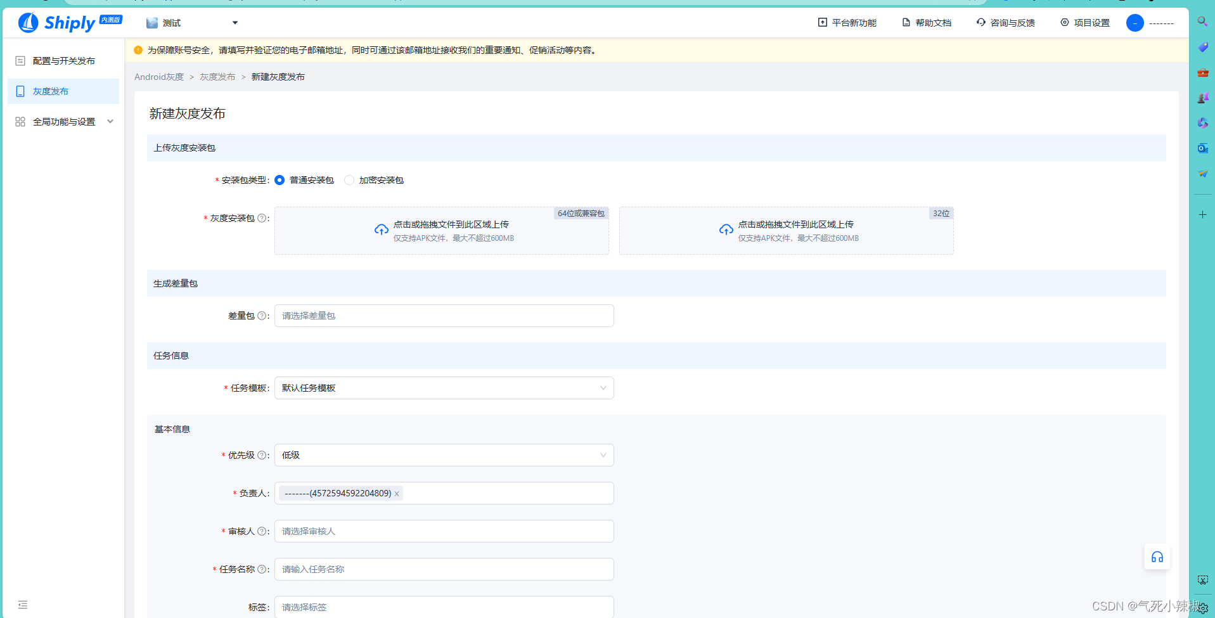Select the 普通安装包 radio button
The image size is (1215, 618).
point(280,180)
